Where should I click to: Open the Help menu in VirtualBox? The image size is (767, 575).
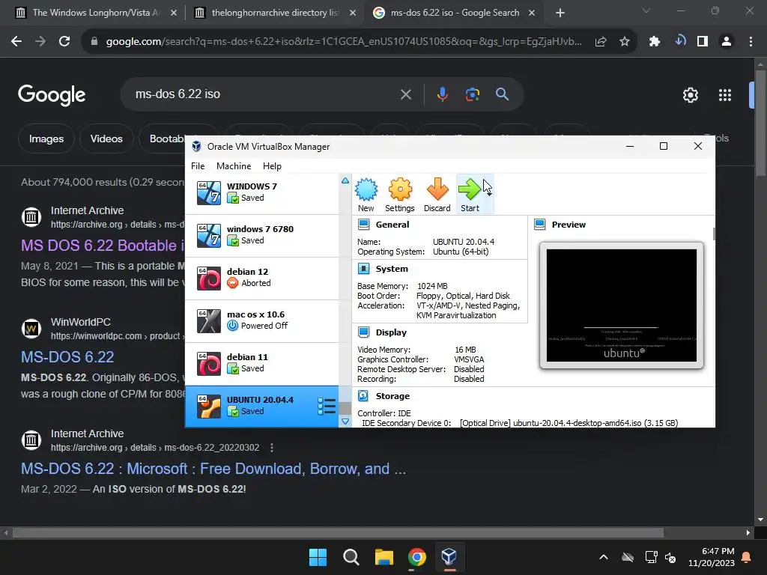click(x=272, y=166)
